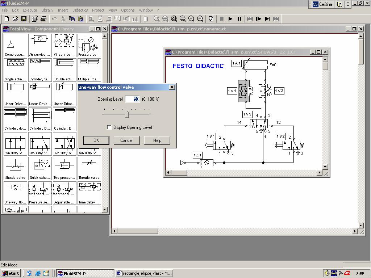This screenshot has width=371, height=278.
Task: Toggle the grid display icon in toolbar
Action: (146, 19)
